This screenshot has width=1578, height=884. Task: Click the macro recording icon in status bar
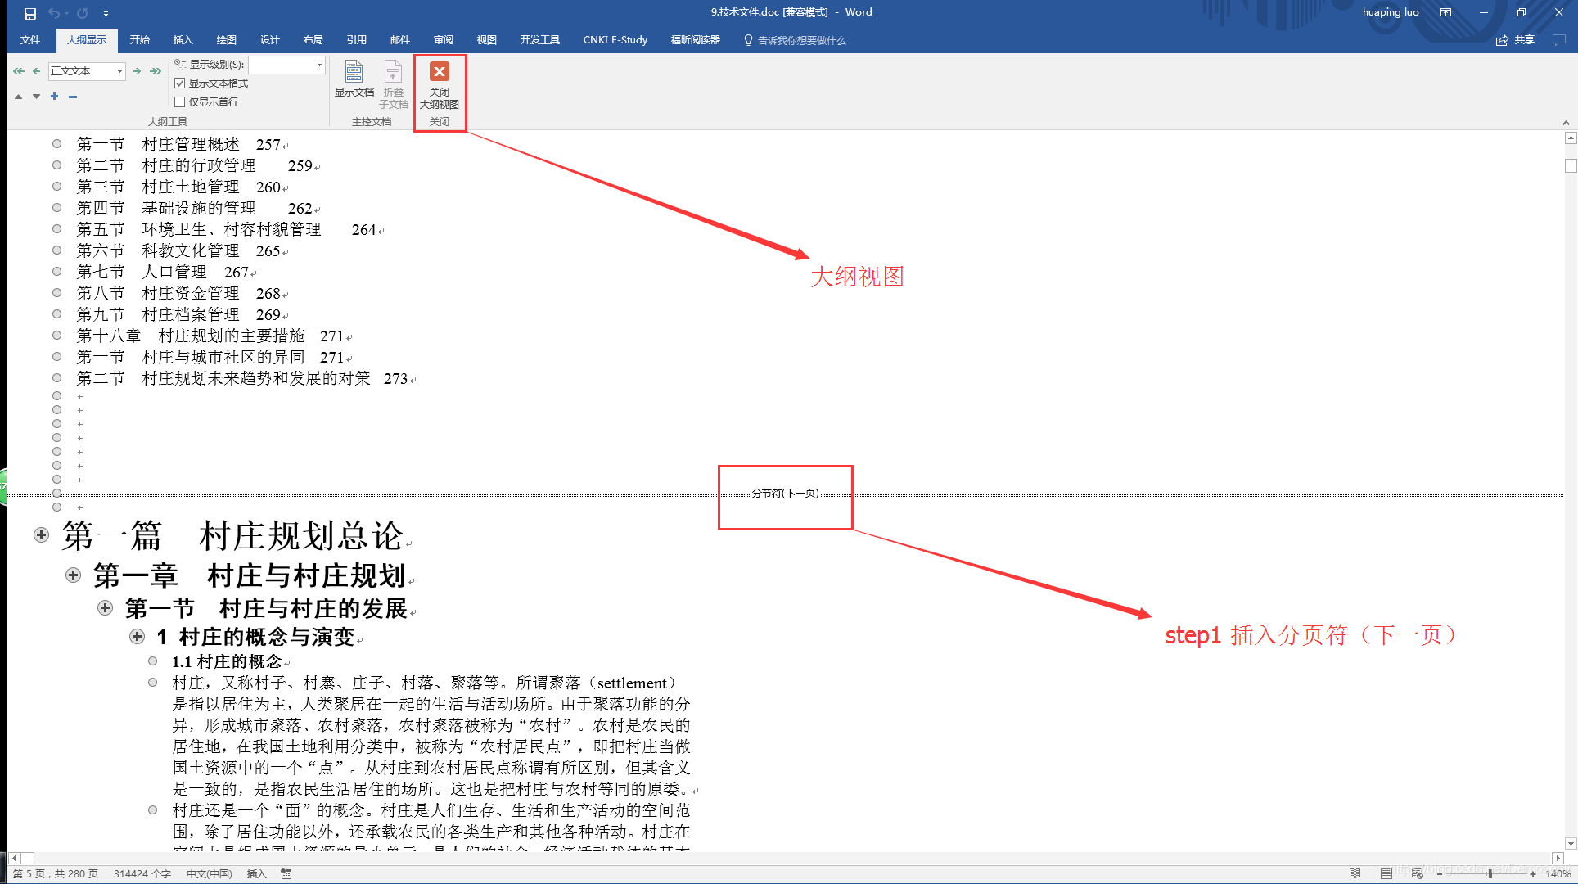pyautogui.click(x=286, y=874)
